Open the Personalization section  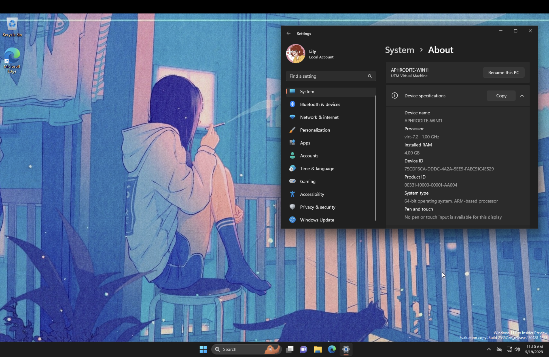click(315, 130)
